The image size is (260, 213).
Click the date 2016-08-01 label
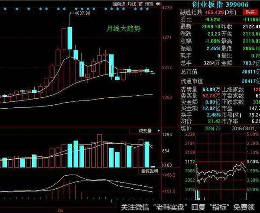244,129
